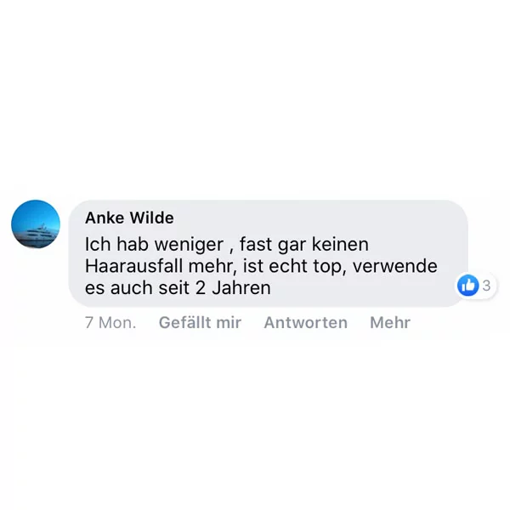The width and height of the screenshot is (510, 510).
Task: Click the 7 Mon. timestamp
Action: click(110, 323)
